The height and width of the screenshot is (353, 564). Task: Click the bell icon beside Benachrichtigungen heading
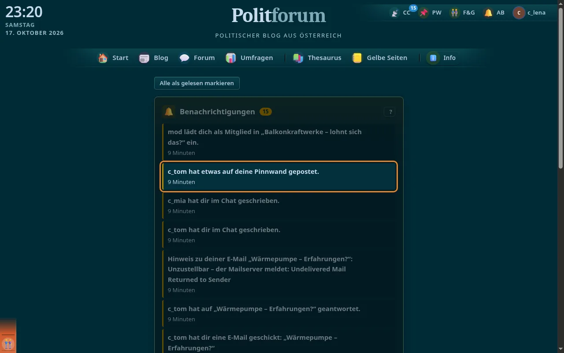coord(168,112)
